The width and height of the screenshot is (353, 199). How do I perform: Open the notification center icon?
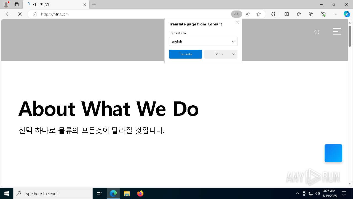pos(344,193)
